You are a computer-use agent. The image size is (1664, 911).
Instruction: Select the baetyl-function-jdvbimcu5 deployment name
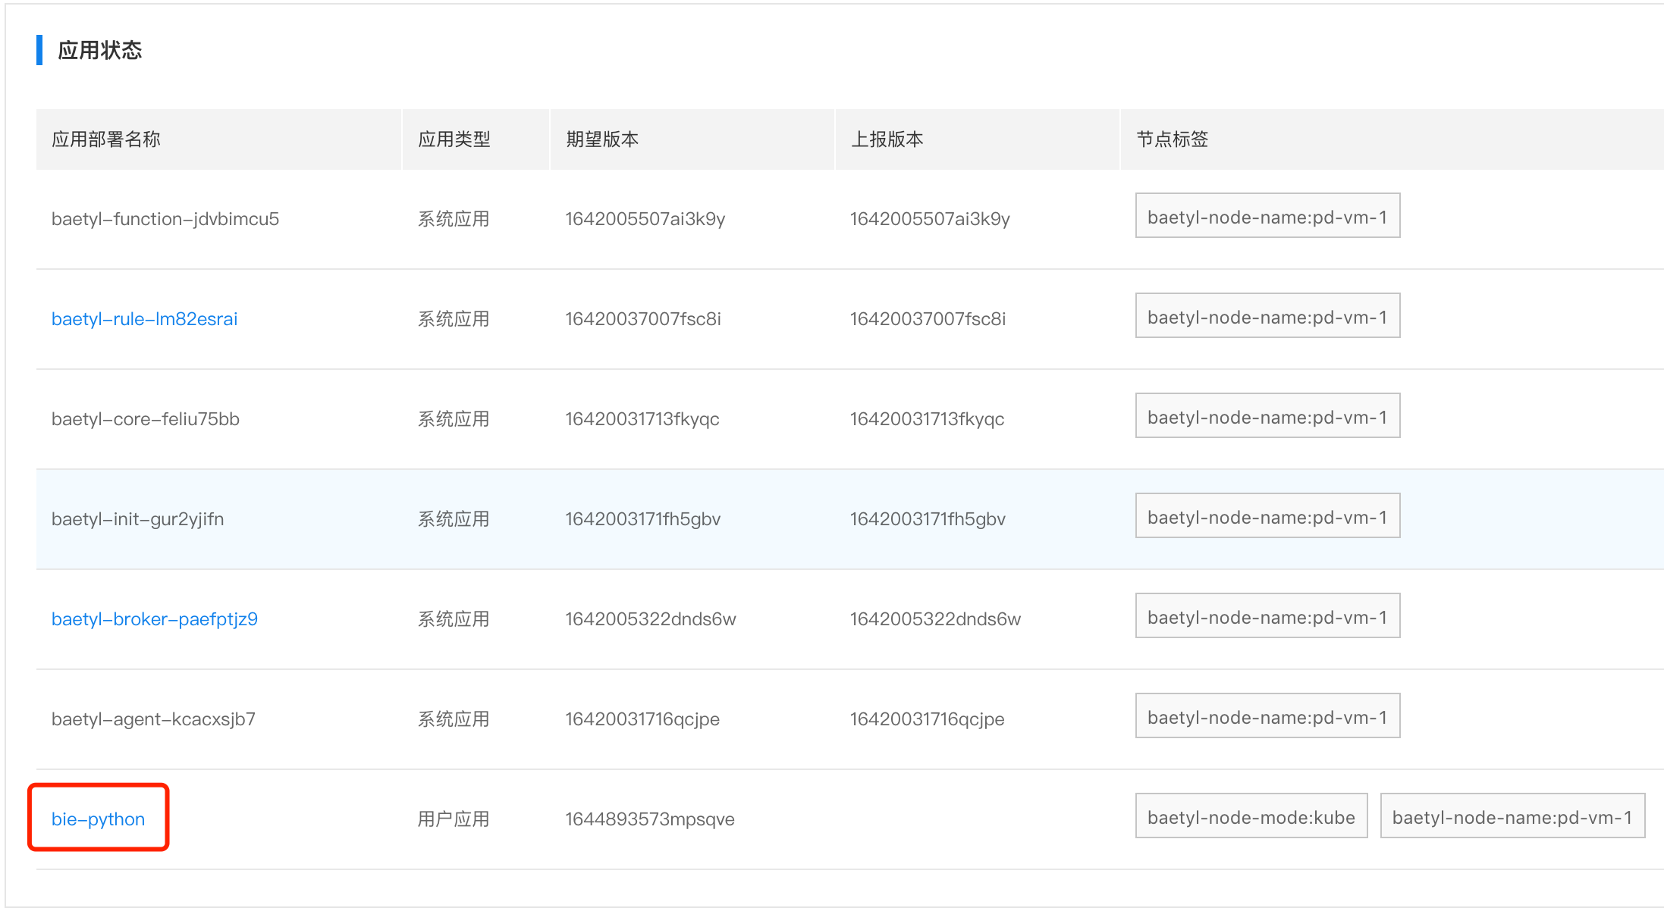coord(165,219)
